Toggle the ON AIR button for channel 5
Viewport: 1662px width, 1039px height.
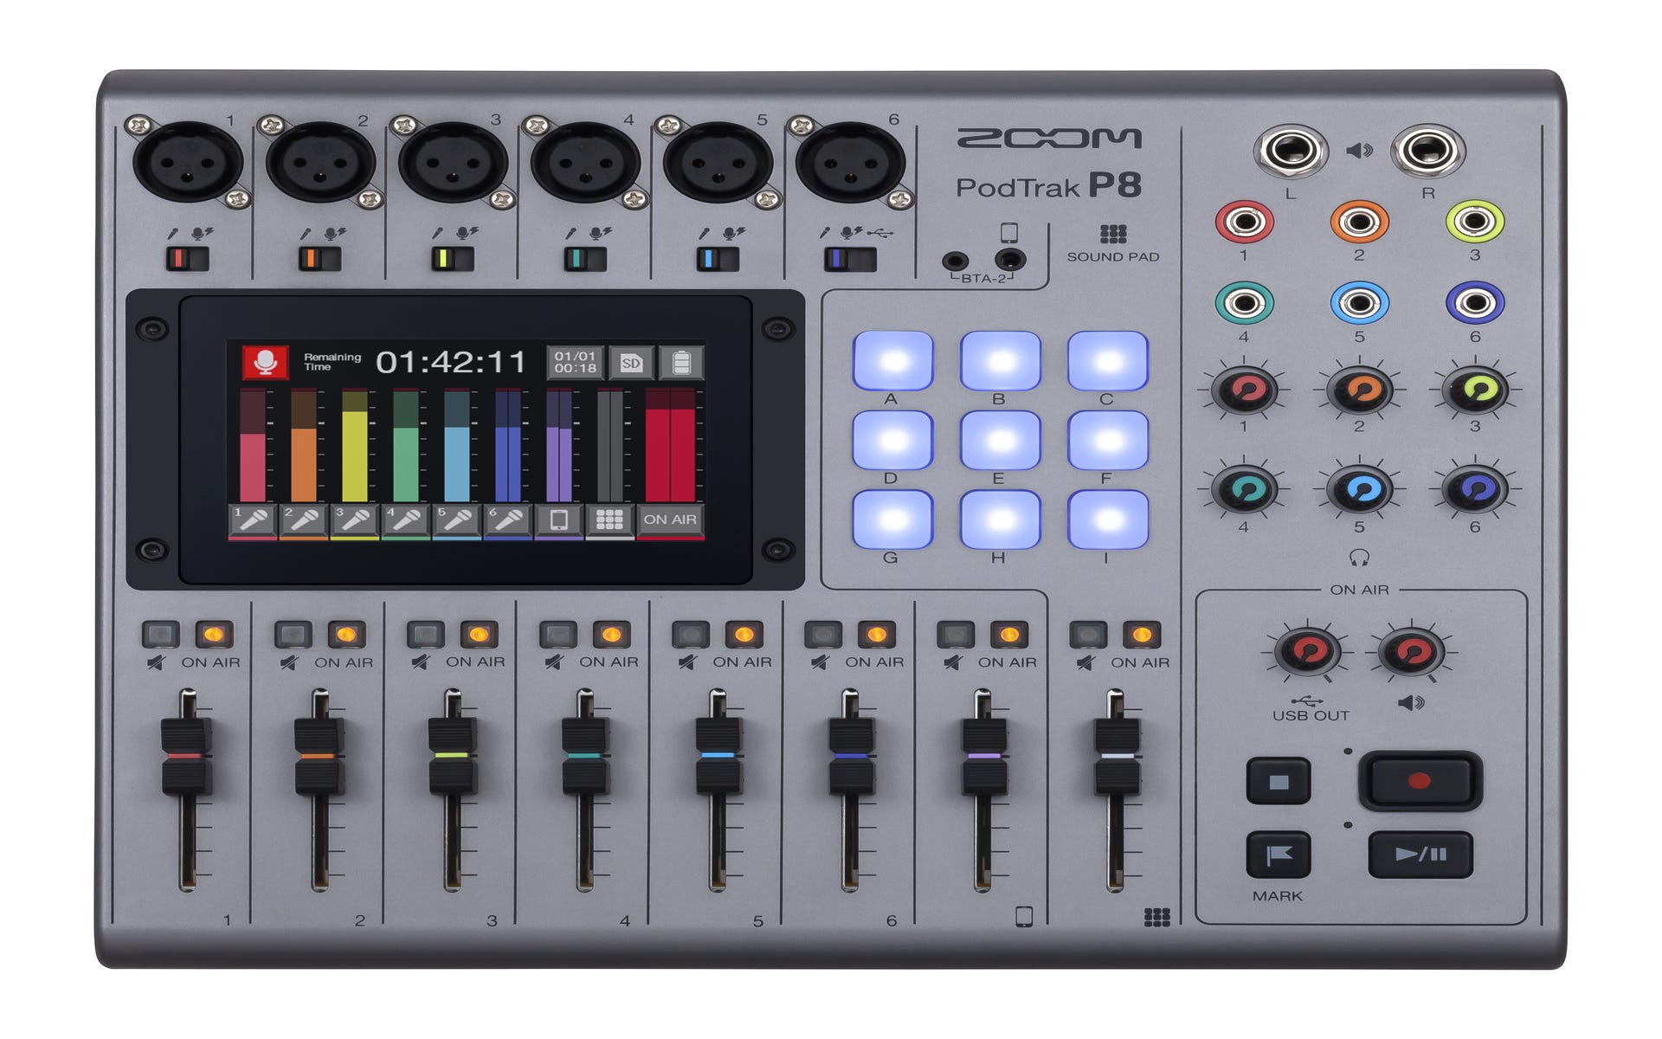pos(744,635)
